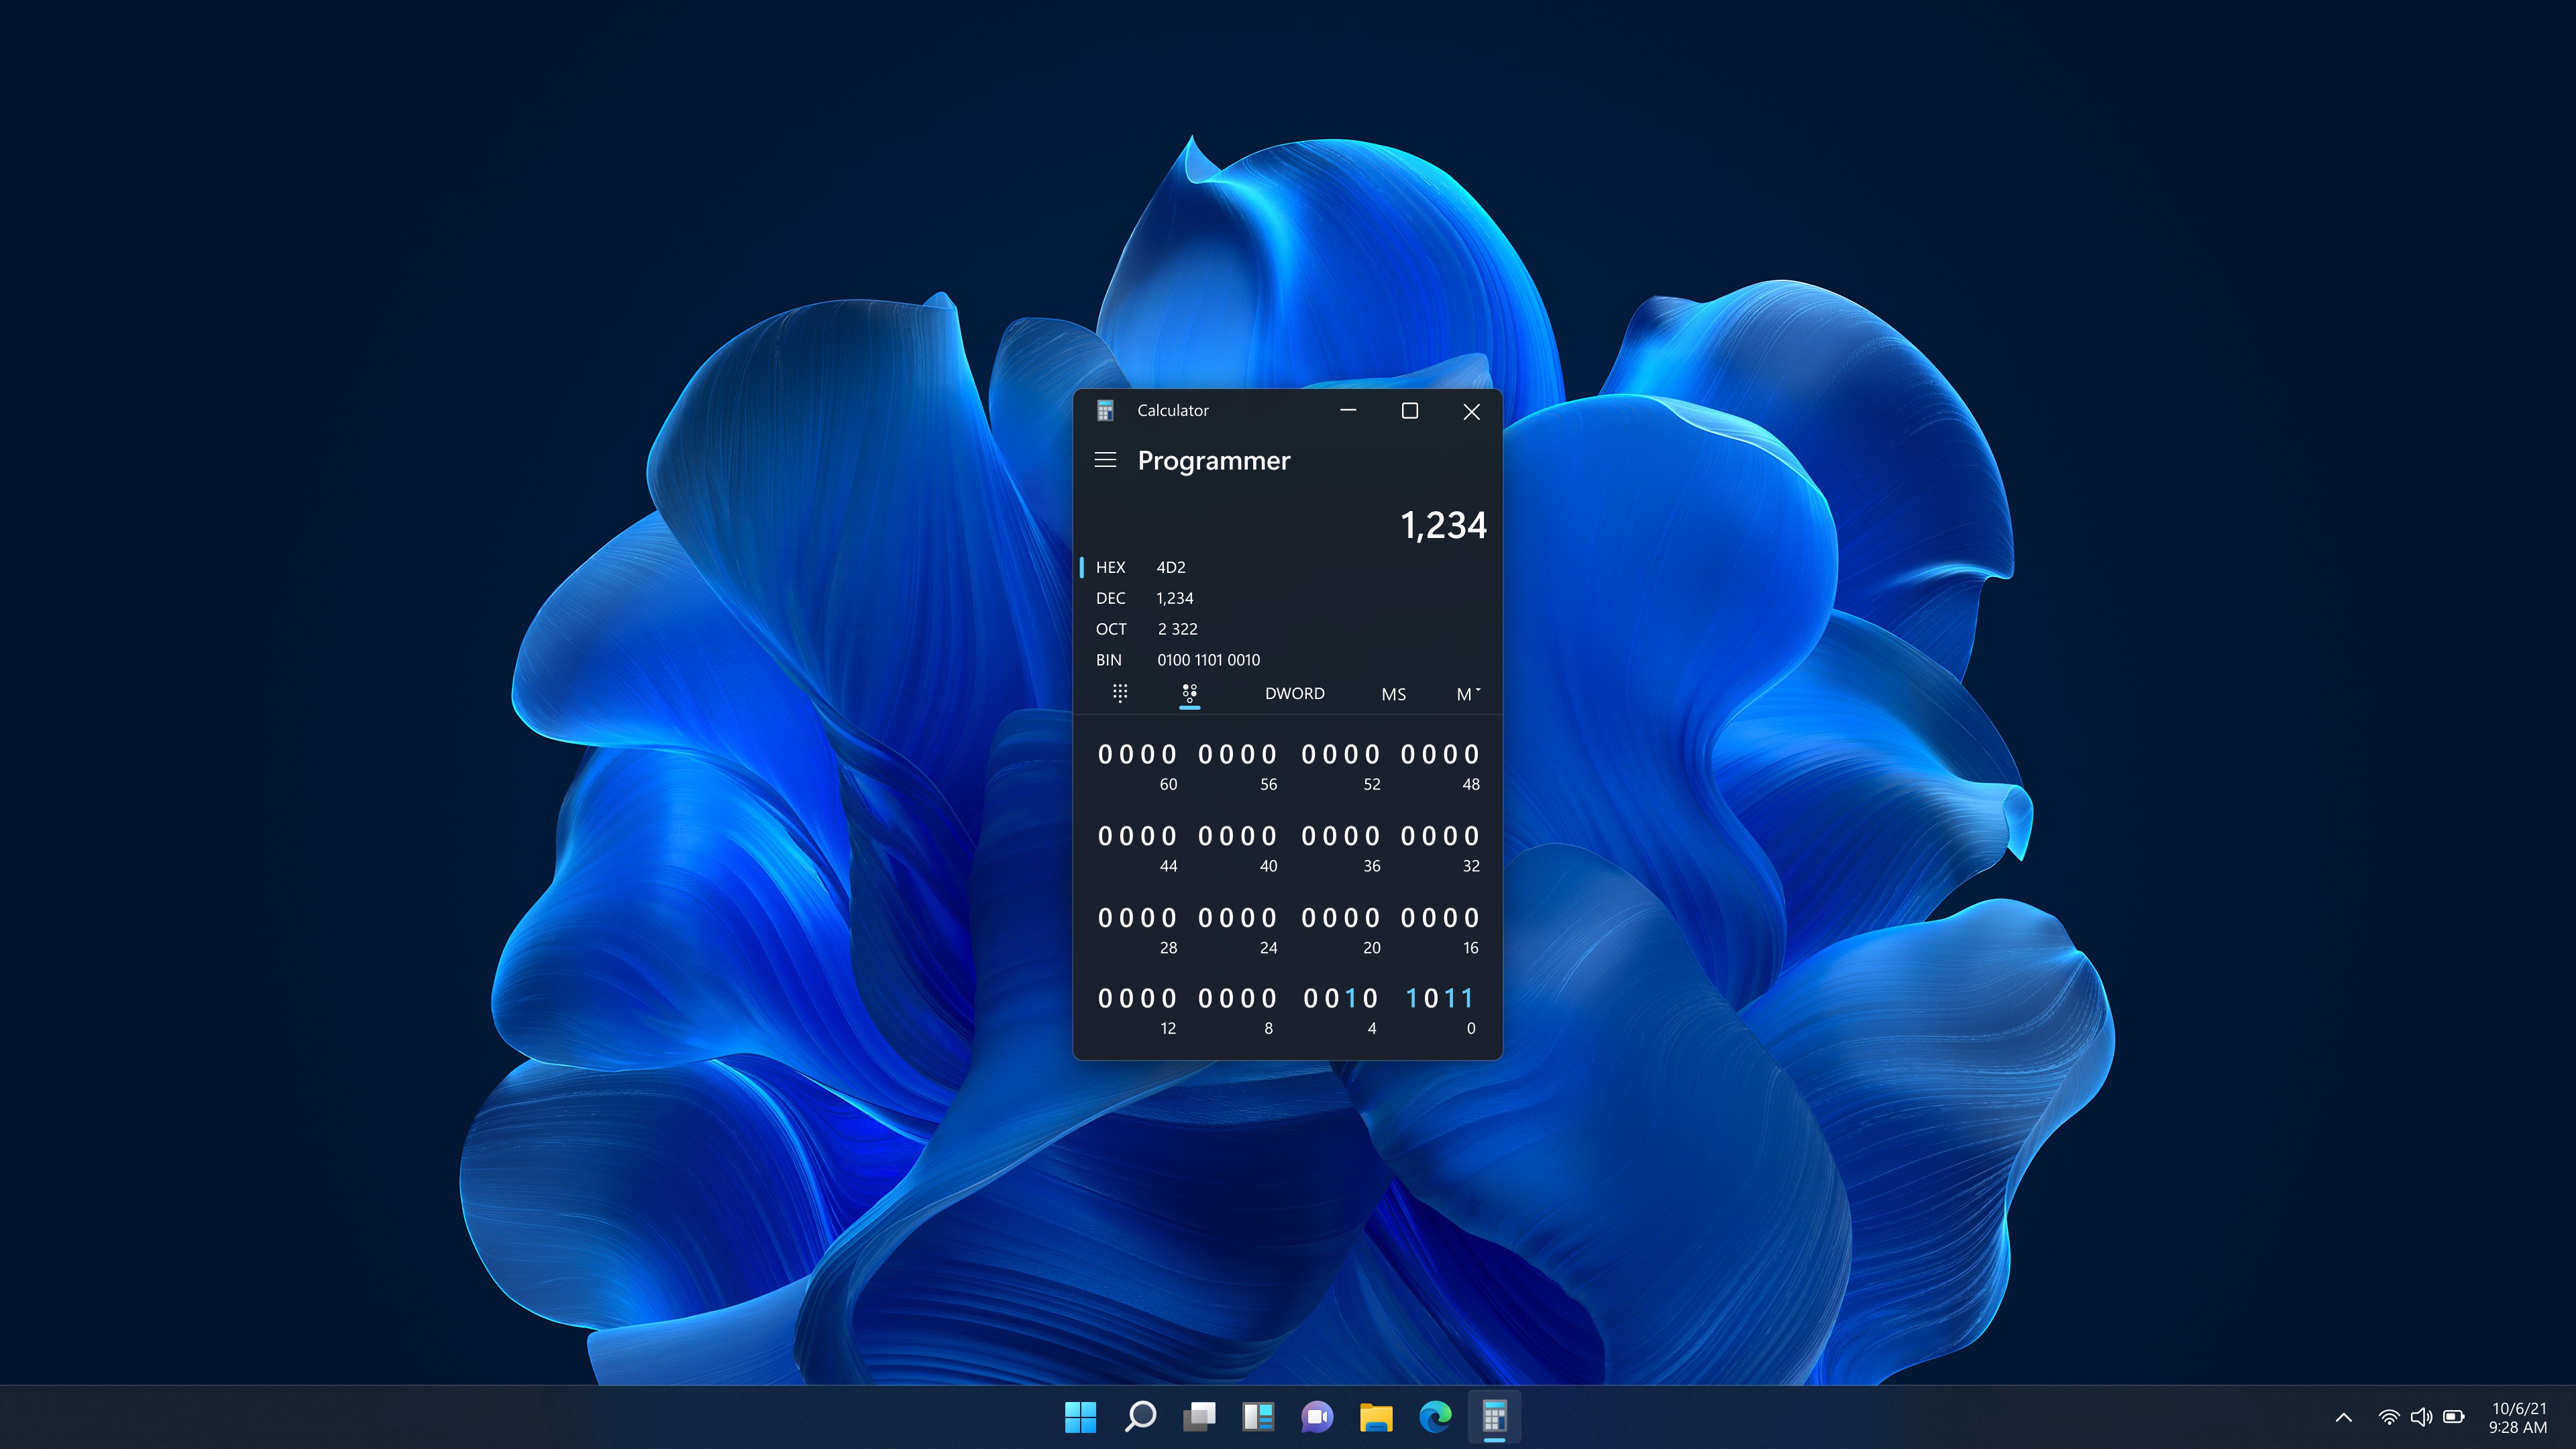
Task: Switch to the full keypad view
Action: [1120, 693]
